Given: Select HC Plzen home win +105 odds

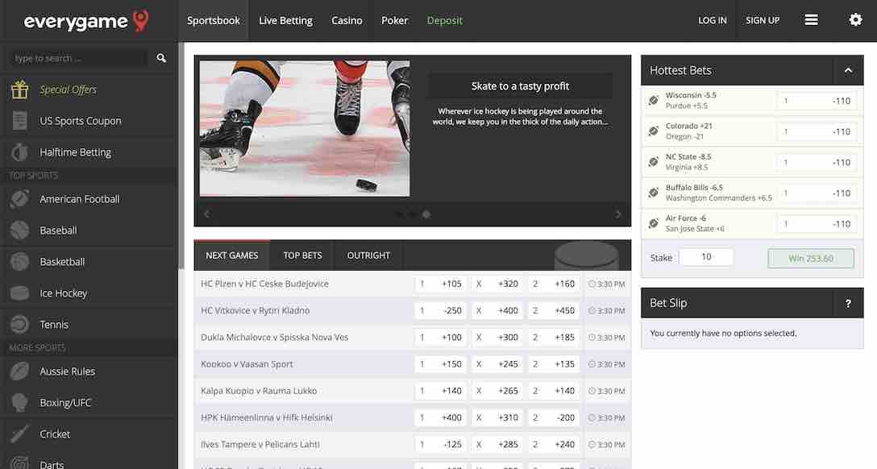Looking at the screenshot, I should click(441, 284).
